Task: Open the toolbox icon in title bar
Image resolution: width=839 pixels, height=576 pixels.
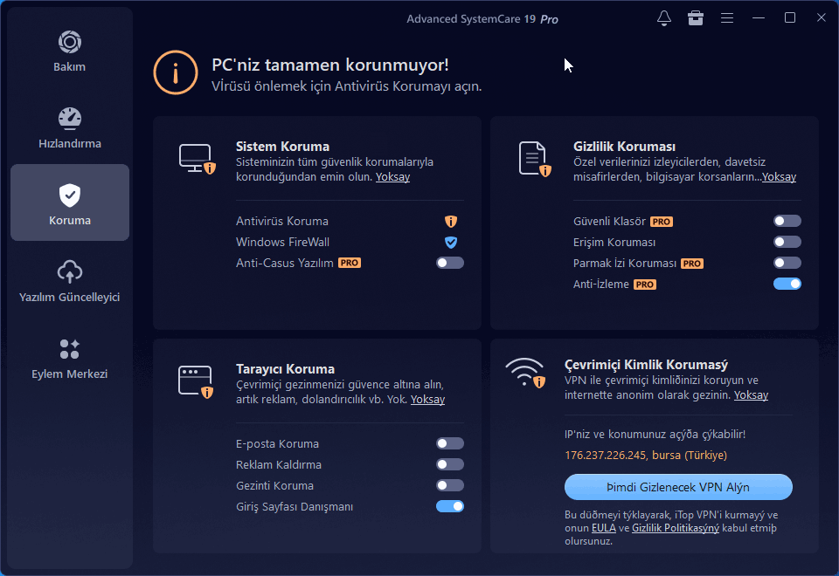Action: pyautogui.click(x=696, y=18)
